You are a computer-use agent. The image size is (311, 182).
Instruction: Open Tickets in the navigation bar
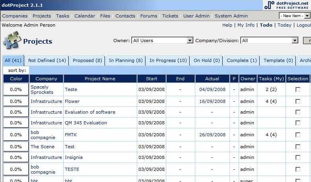pyautogui.click(x=170, y=16)
